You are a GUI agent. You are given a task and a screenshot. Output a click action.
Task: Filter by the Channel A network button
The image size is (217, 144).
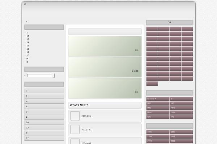158,99
